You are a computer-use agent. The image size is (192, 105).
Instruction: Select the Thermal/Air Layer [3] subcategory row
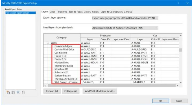(111, 79)
